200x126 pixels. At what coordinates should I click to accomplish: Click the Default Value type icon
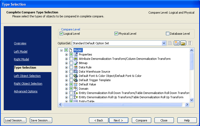76,84
